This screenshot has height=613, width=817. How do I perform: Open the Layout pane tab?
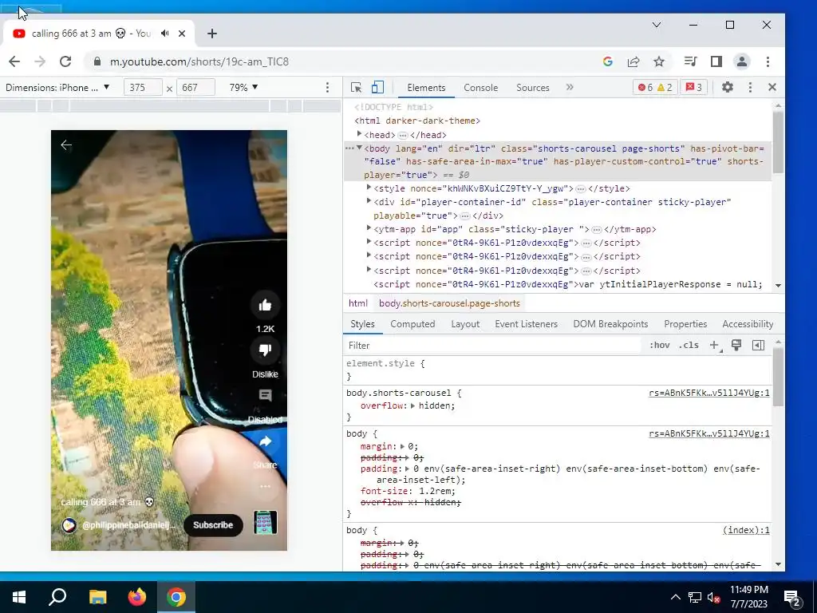tap(465, 324)
